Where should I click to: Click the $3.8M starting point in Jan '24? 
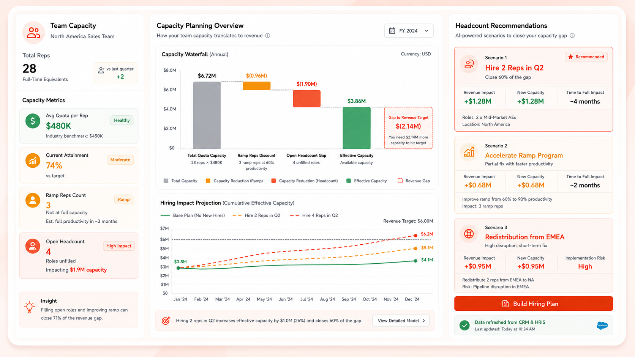[178, 268]
